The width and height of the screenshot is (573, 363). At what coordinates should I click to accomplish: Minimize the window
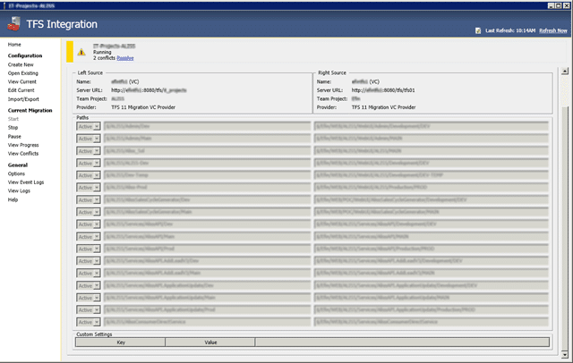click(x=552, y=5)
